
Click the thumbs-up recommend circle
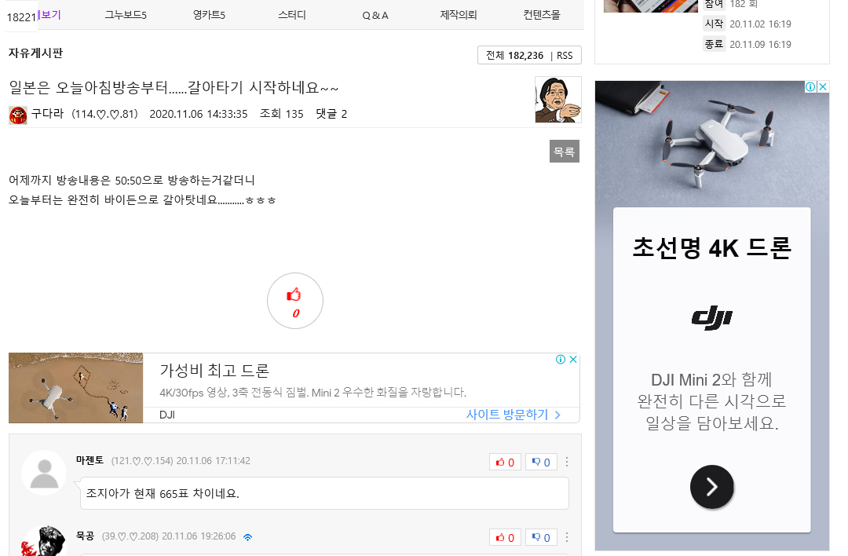coord(295,301)
